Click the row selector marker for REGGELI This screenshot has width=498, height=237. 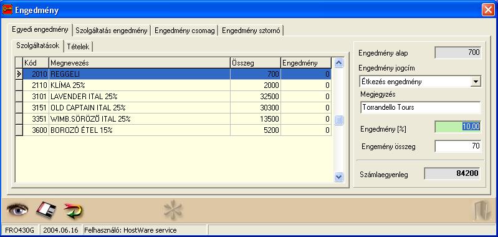19,74
